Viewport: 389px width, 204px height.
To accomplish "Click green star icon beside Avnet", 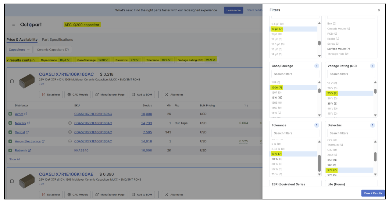I will [x=10, y=114].
